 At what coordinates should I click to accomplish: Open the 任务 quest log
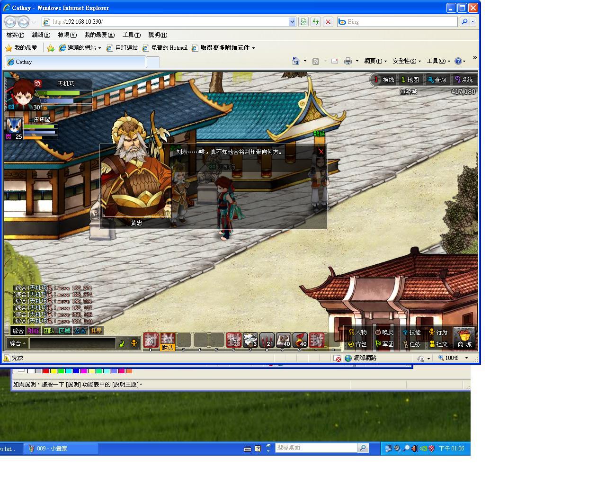[x=411, y=344]
